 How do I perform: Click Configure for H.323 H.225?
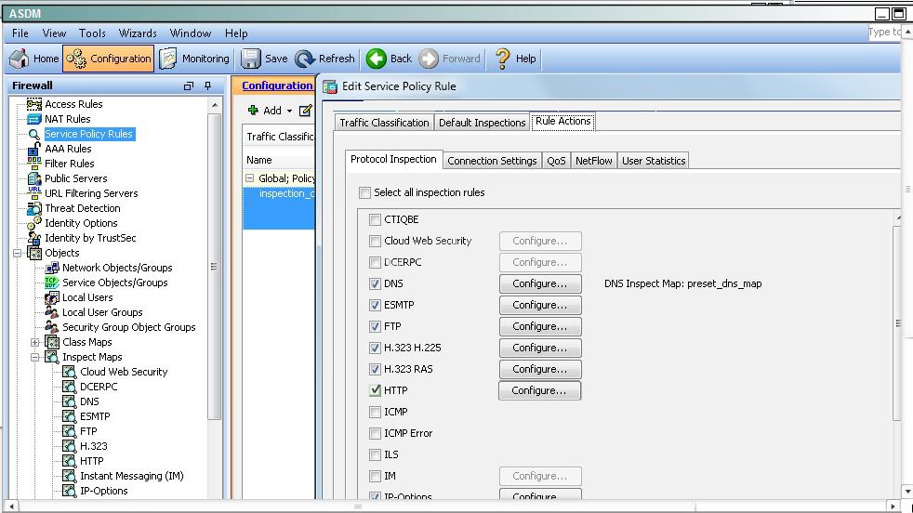click(x=540, y=349)
